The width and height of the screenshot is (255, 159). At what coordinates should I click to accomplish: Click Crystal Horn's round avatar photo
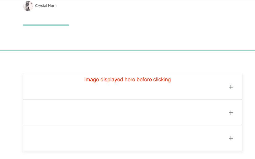point(28,6)
